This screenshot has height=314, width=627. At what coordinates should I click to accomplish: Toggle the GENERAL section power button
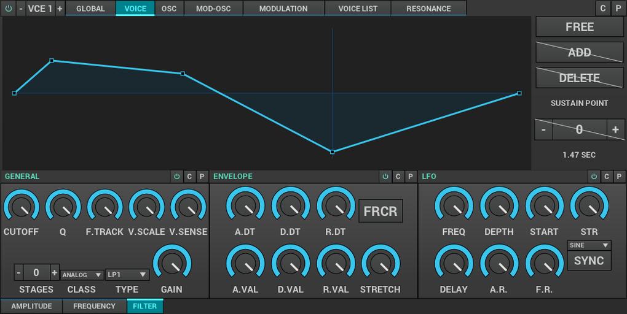(x=177, y=177)
